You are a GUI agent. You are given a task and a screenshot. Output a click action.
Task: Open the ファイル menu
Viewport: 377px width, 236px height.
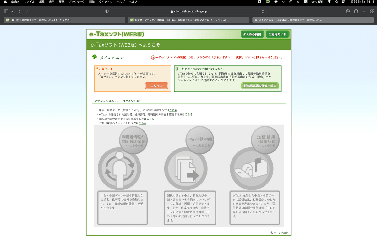[30, 2]
